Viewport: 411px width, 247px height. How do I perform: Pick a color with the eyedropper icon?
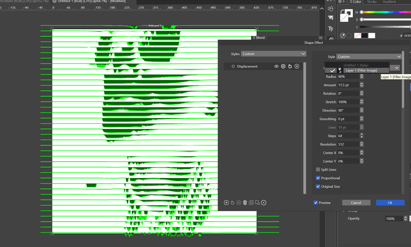pyautogui.click(x=342, y=35)
